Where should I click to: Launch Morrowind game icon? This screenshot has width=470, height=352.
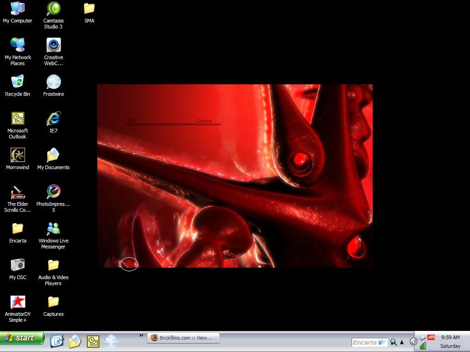17,155
